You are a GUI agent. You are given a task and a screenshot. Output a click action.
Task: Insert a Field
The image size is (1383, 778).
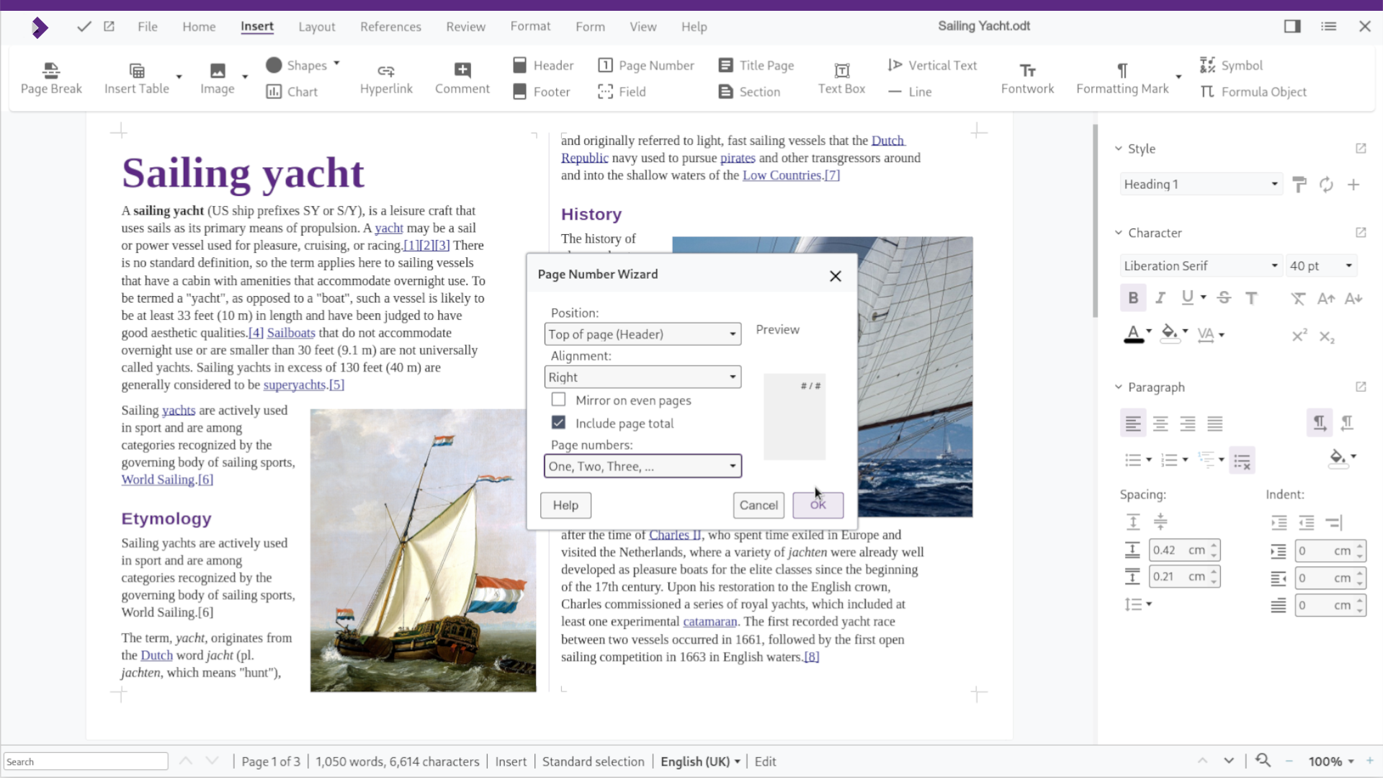pyautogui.click(x=622, y=91)
